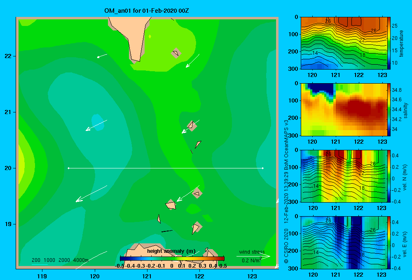
Task: Click the '18' contour label in temperature plot
Action: click(362, 55)
